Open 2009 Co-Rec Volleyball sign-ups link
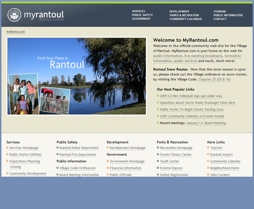 191,96
